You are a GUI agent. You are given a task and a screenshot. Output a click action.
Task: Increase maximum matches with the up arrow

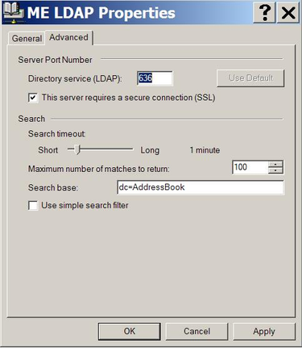[275, 164]
